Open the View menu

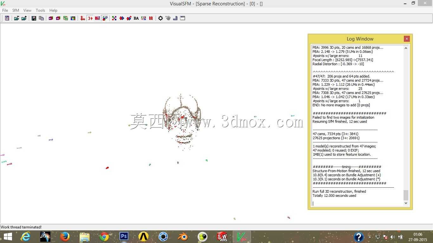(x=27, y=10)
